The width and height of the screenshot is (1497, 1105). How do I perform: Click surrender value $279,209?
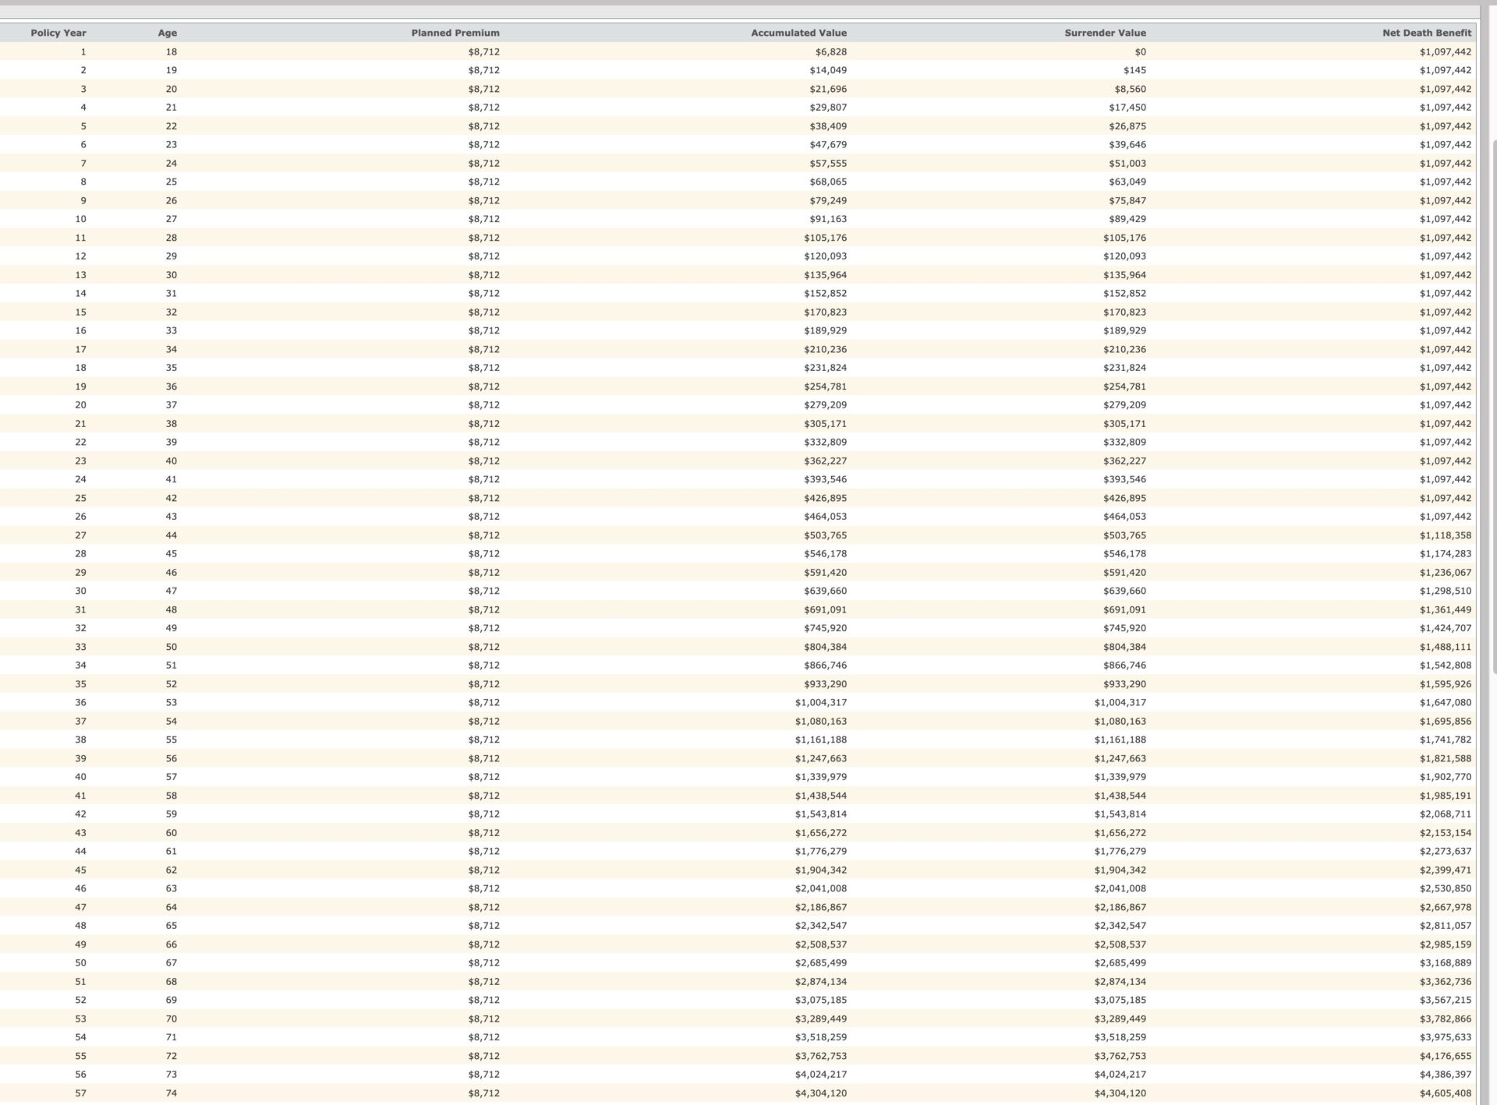point(1124,404)
